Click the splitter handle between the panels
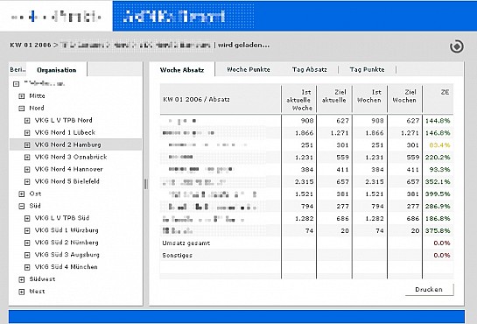This screenshot has width=477, height=324. tap(145, 184)
